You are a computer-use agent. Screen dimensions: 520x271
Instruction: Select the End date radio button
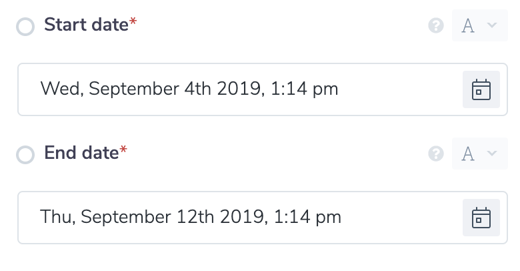point(25,155)
